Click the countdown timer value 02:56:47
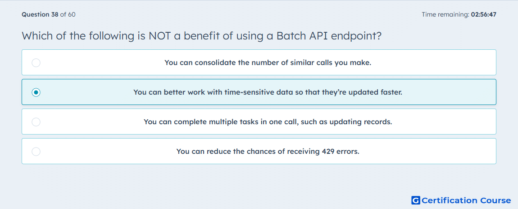This screenshot has width=518, height=209. pos(483,15)
